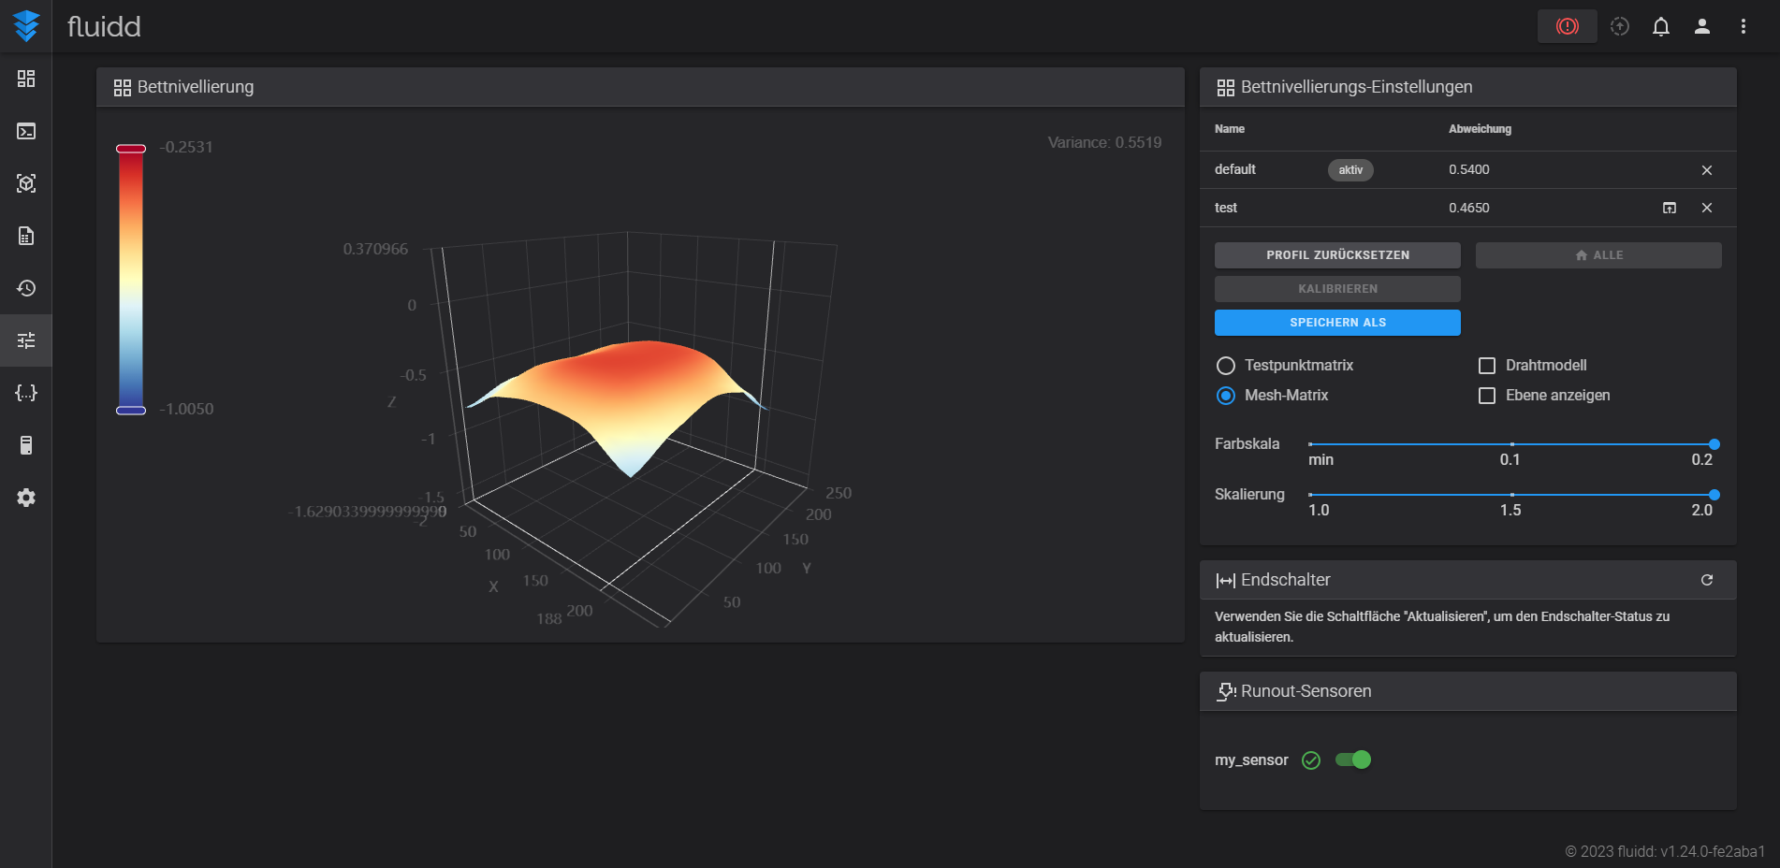Click the upload and print icon
This screenshot has height=868, width=1780.
tap(1620, 26)
